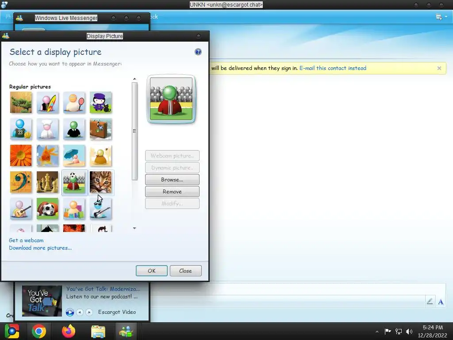Open the Display Picture help icon
The height and width of the screenshot is (340, 453).
[x=198, y=52]
